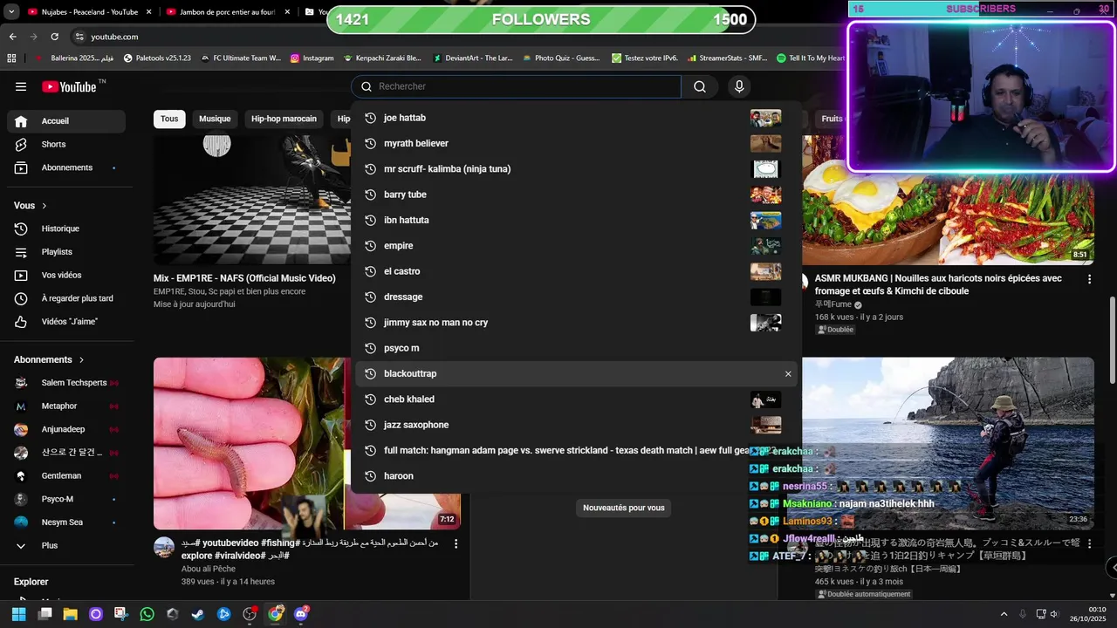Open File Explorer from the taskbar

pyautogui.click(x=70, y=614)
